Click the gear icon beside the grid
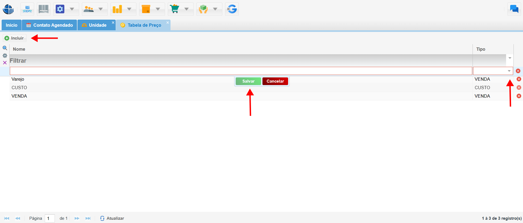 pyautogui.click(x=5, y=56)
